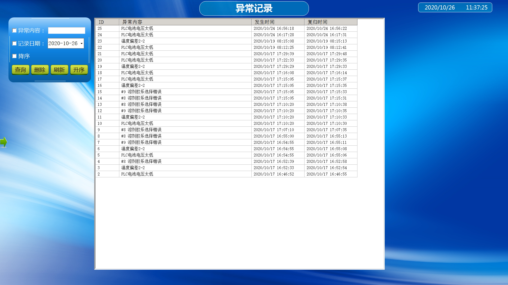
Task: Click the 刷新 button
Action: tap(59, 70)
